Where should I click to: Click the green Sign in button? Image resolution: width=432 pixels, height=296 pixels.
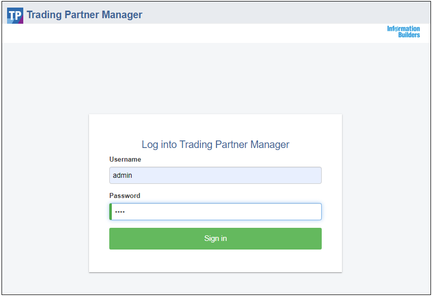click(215, 238)
